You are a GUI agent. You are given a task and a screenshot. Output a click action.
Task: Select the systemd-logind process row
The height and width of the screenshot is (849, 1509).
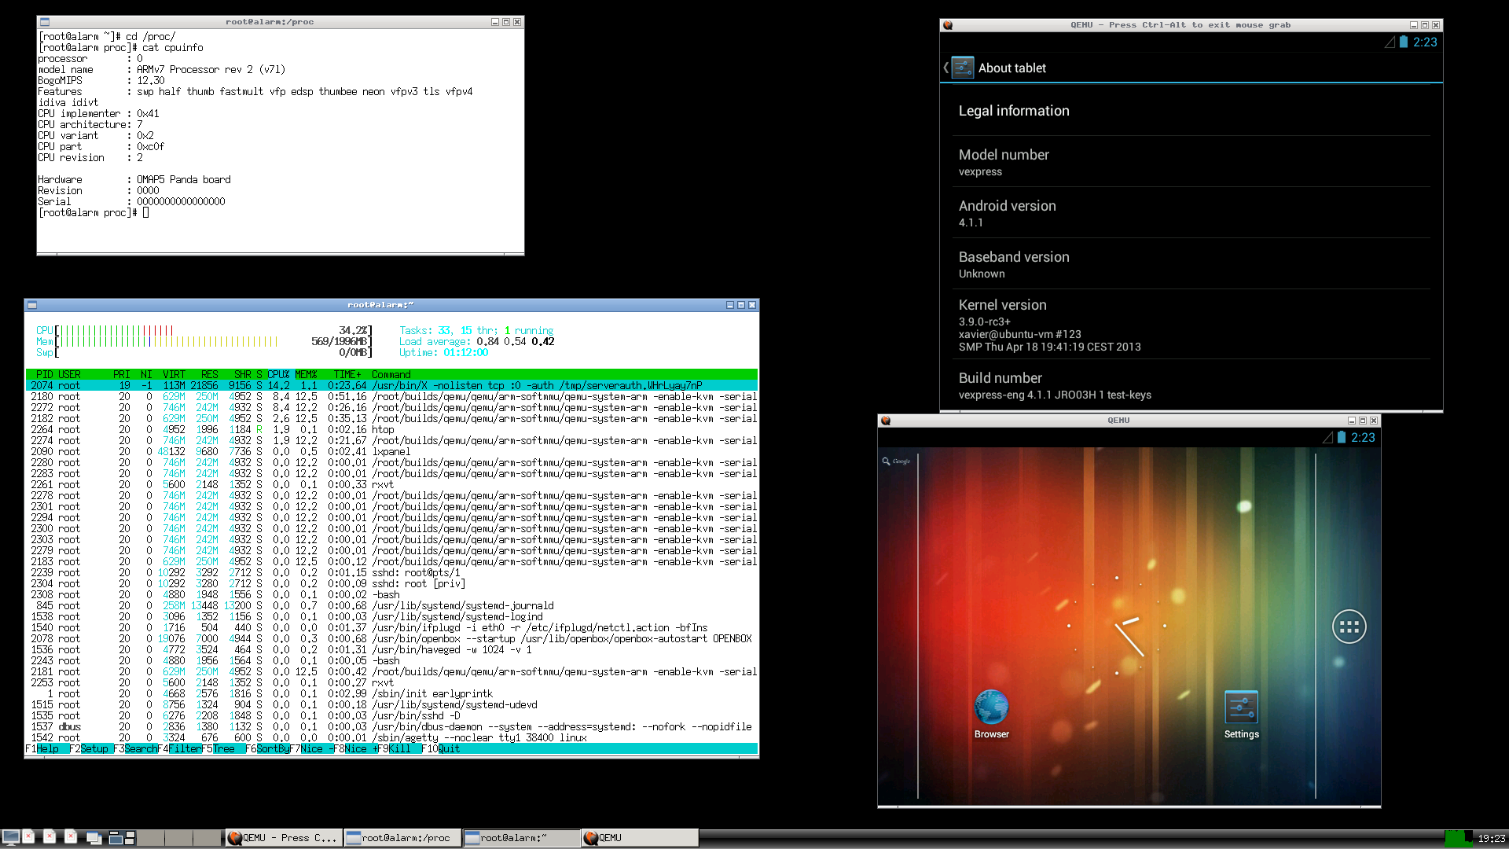[391, 617]
